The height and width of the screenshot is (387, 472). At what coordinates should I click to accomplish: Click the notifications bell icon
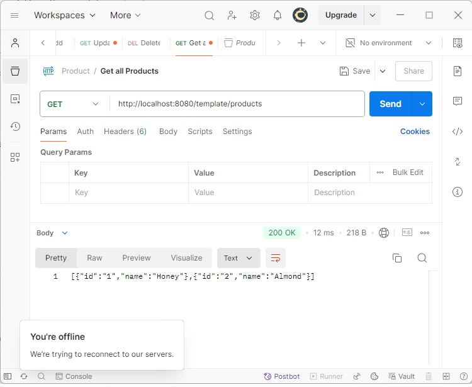[x=278, y=15]
